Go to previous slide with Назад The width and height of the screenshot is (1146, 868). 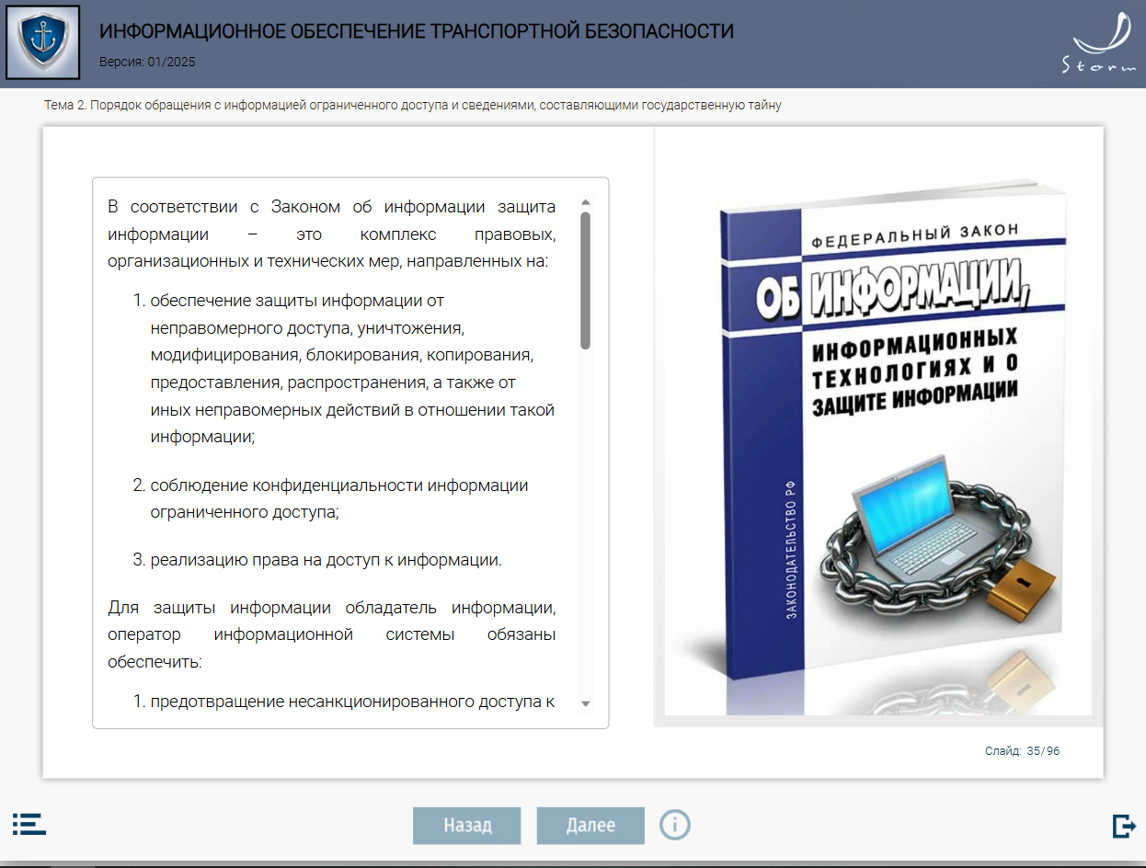(x=467, y=826)
